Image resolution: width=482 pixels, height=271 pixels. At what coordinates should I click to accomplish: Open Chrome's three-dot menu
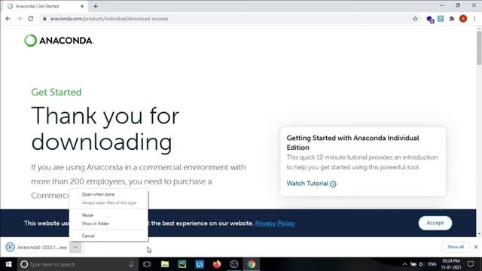pyautogui.click(x=474, y=19)
